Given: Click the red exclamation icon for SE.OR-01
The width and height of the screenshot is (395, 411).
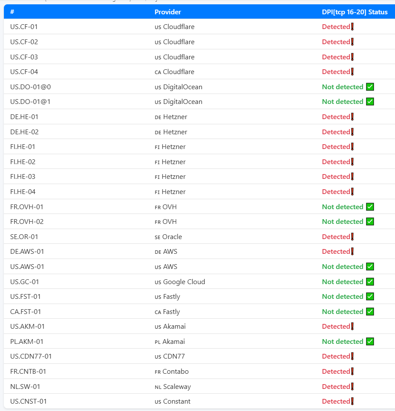Looking at the screenshot, I should click(352, 236).
